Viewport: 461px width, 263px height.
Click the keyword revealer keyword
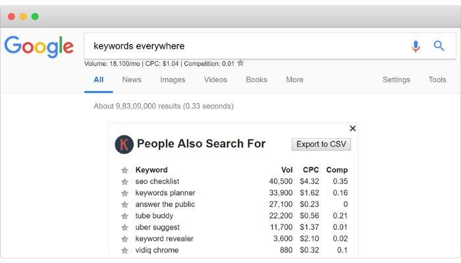165,239
